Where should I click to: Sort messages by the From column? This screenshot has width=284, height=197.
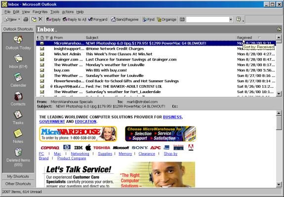[x=69, y=38]
